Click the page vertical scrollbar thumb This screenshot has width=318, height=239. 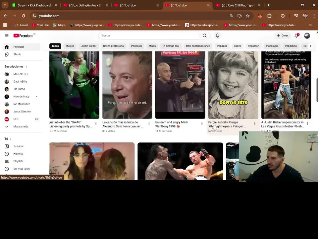pyautogui.click(x=317, y=90)
